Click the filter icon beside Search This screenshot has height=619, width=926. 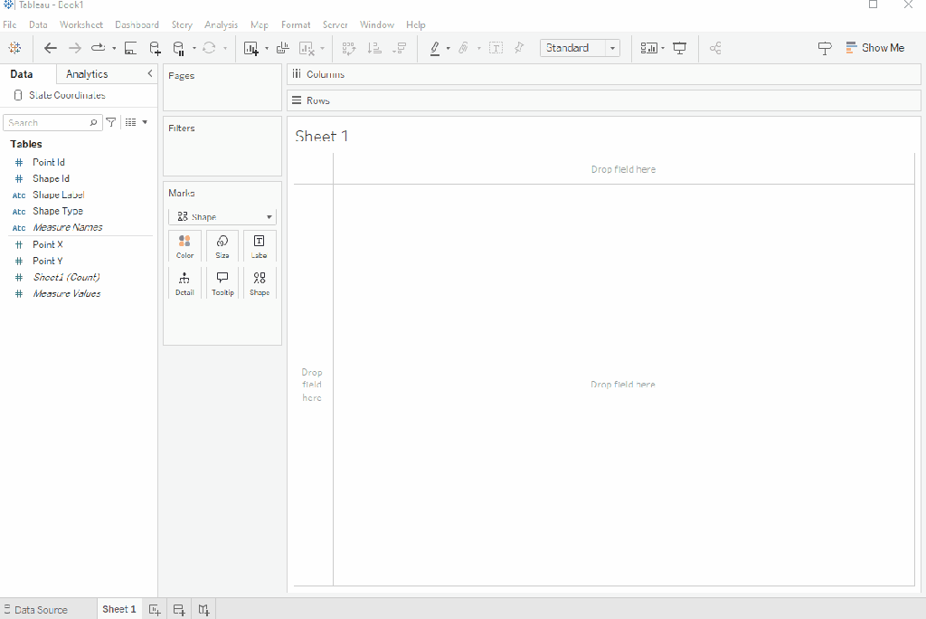(x=111, y=122)
